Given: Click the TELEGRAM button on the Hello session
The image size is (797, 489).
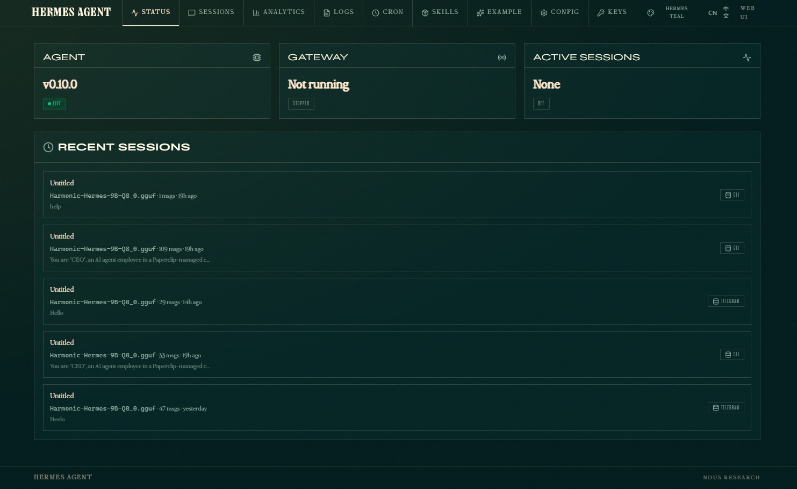Looking at the screenshot, I should point(726,301).
